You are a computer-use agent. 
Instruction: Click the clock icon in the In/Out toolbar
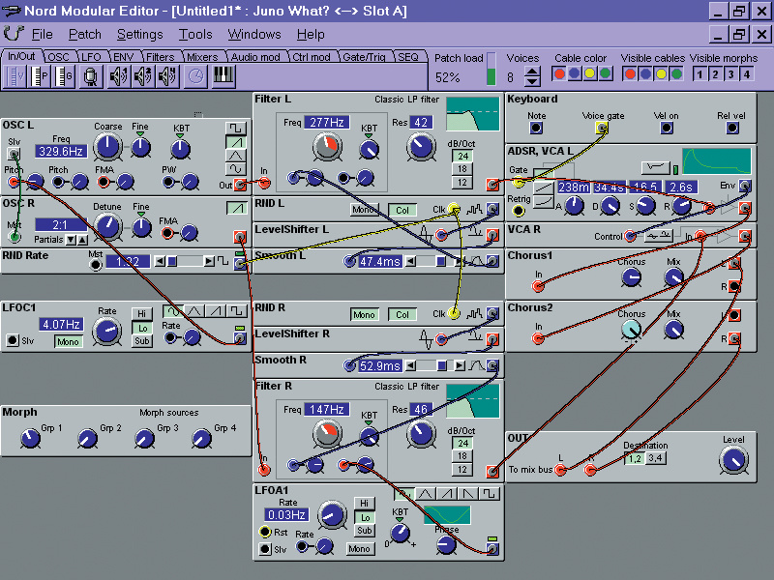pos(193,77)
